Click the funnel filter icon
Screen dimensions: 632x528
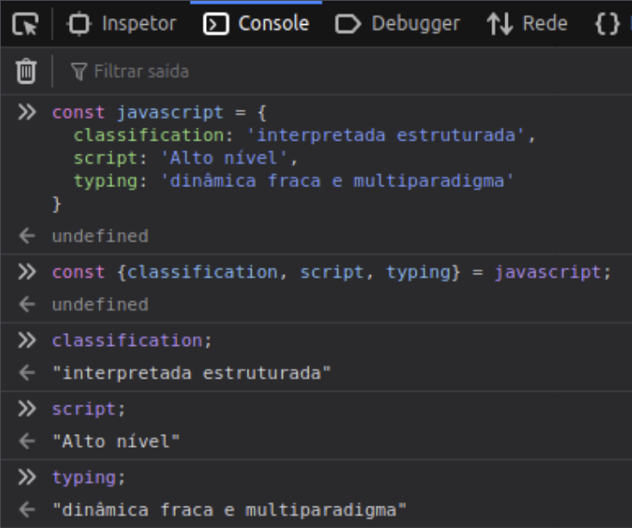click(78, 71)
